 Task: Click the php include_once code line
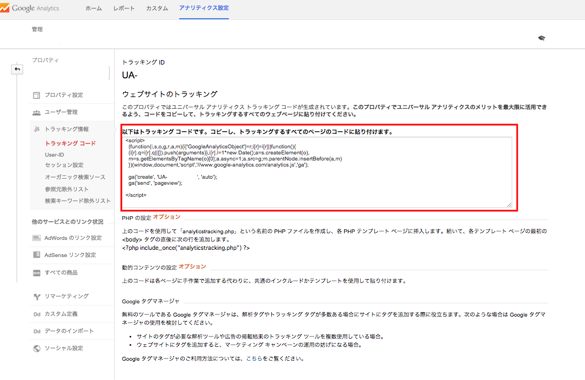coord(186,248)
